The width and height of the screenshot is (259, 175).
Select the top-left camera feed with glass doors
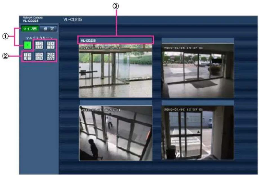[115, 71]
